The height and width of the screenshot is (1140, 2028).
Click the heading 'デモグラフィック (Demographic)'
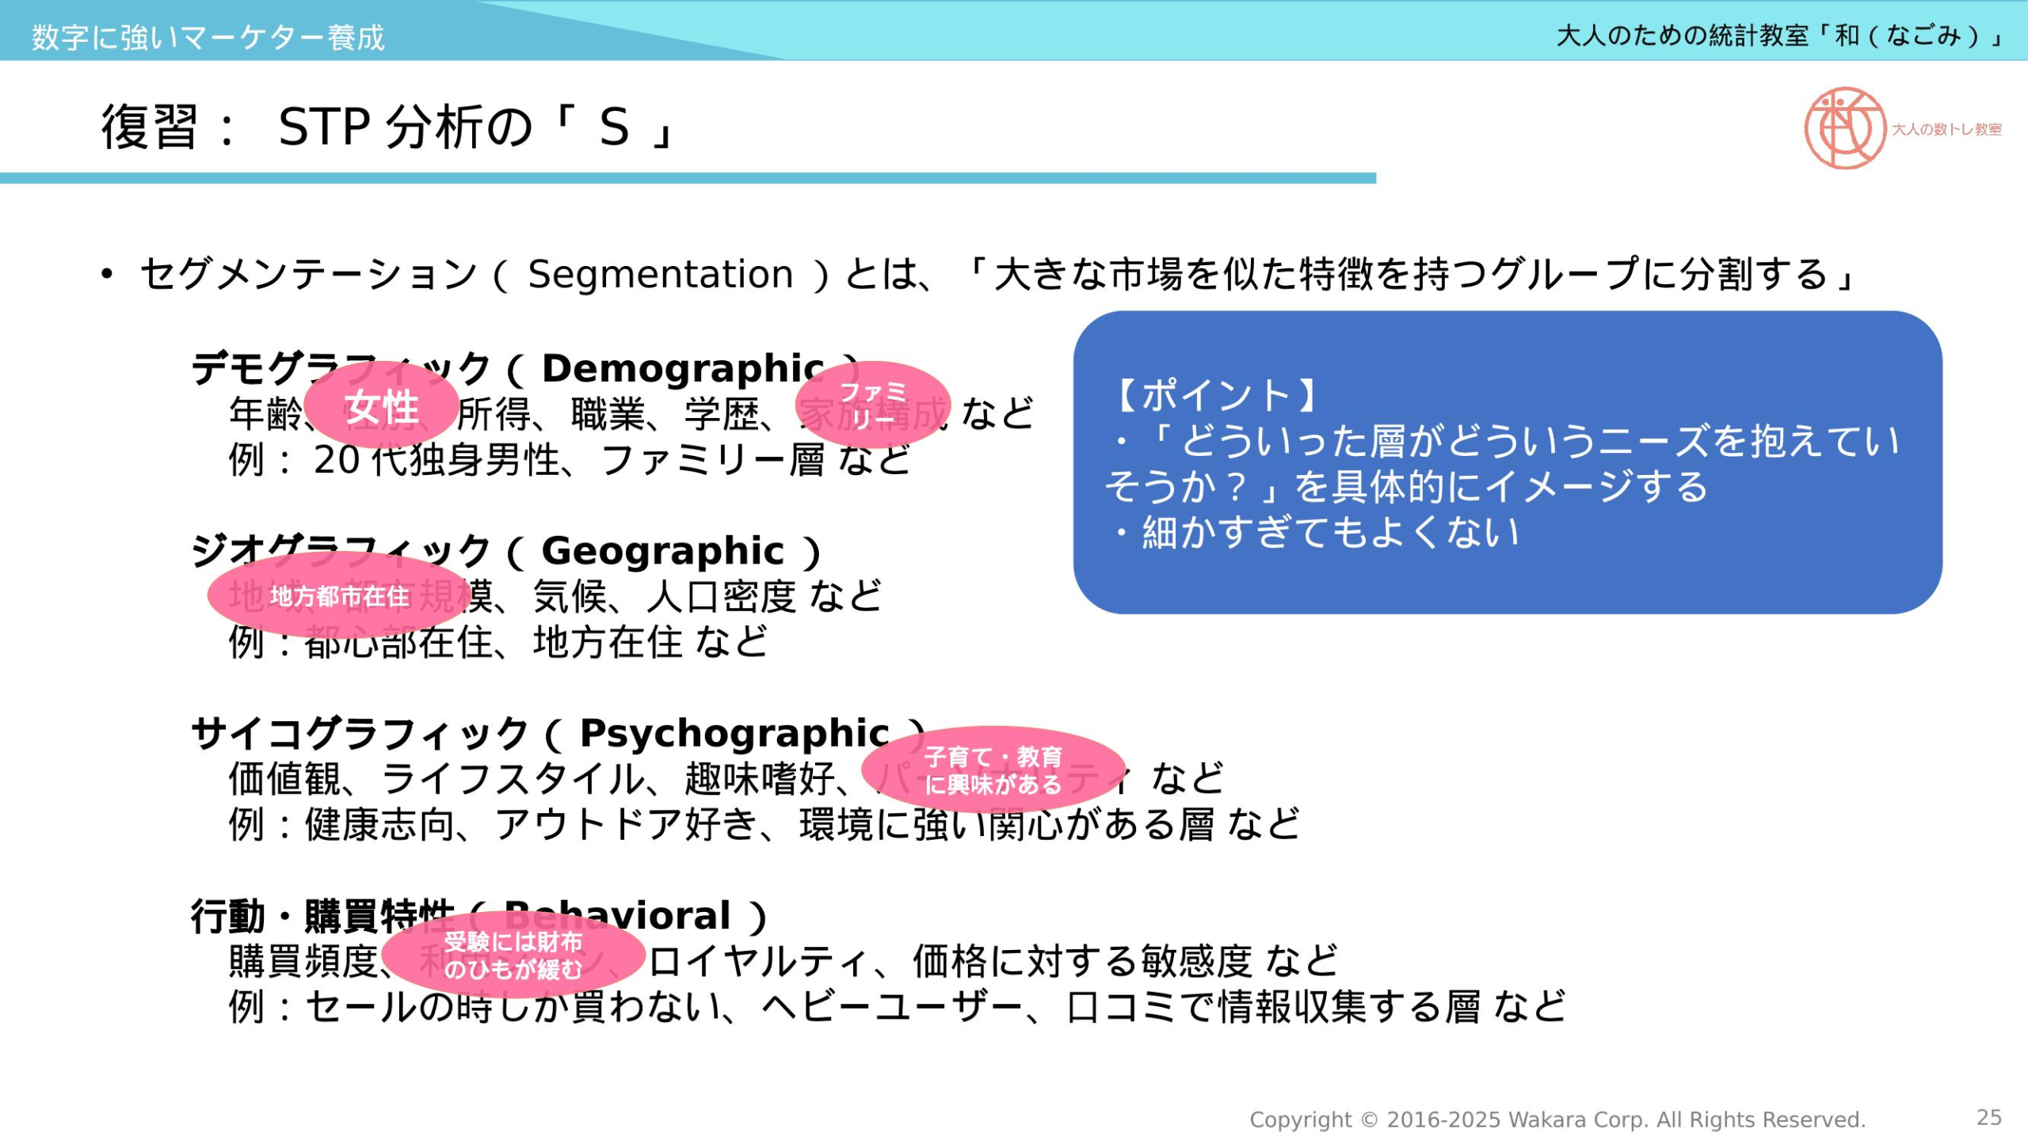click(527, 368)
